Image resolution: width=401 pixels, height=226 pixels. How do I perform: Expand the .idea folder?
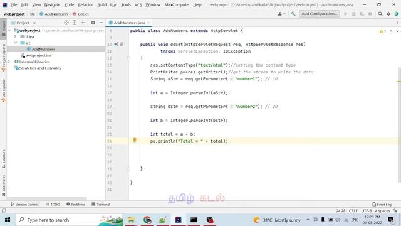click(15, 36)
